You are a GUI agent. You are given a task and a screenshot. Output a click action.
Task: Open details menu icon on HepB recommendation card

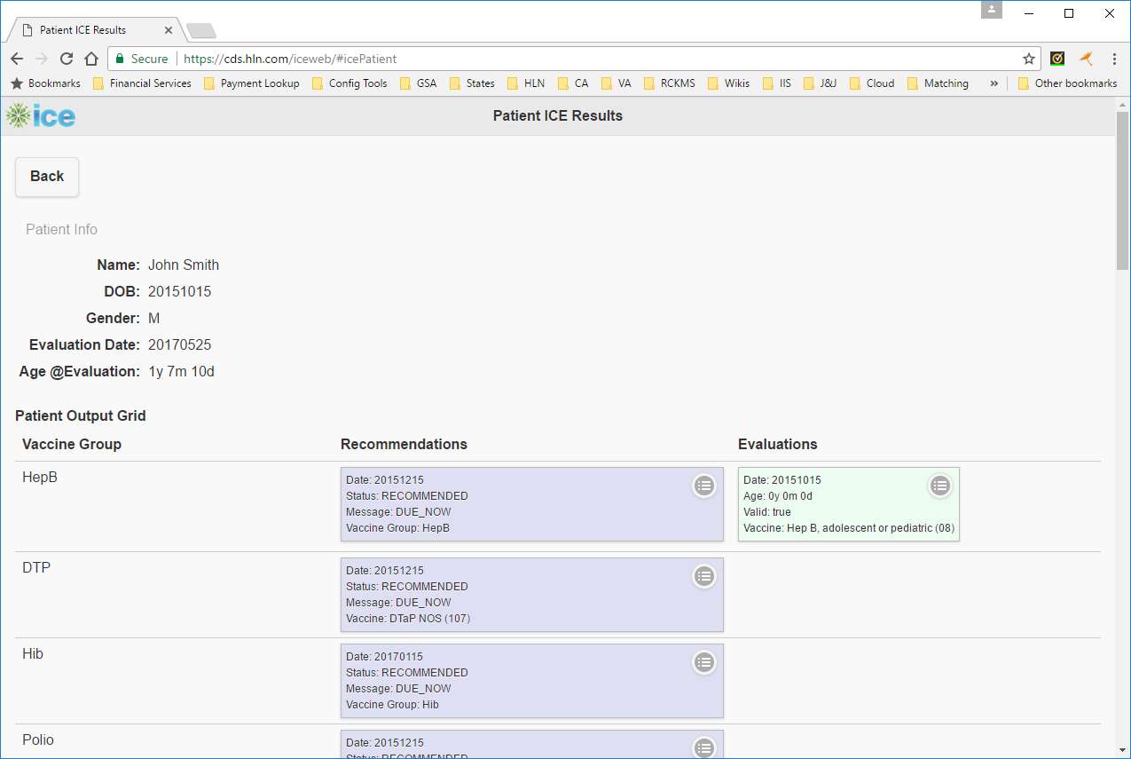click(x=703, y=486)
